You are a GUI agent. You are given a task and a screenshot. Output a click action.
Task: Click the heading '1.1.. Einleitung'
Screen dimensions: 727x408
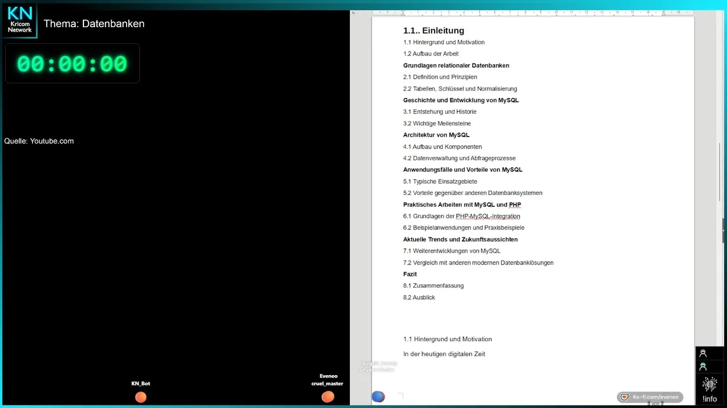tap(433, 31)
